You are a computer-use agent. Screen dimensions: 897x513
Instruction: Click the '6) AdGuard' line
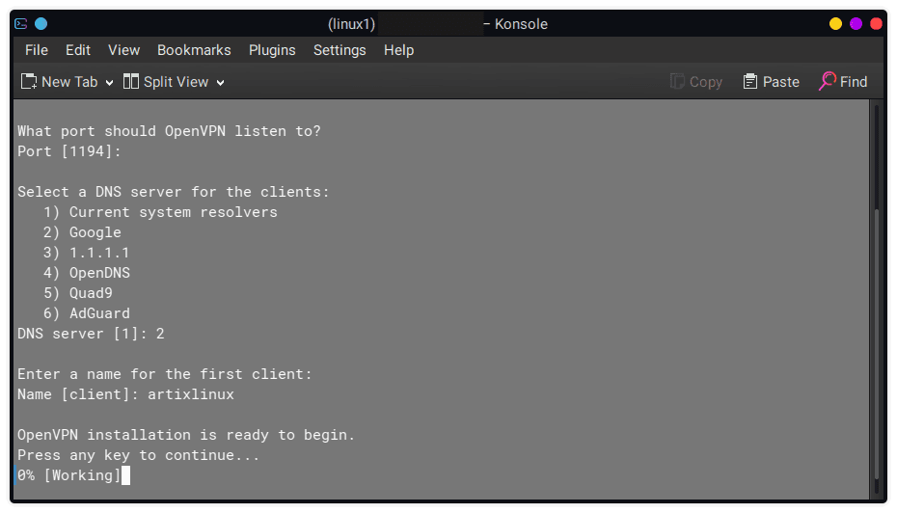(87, 313)
